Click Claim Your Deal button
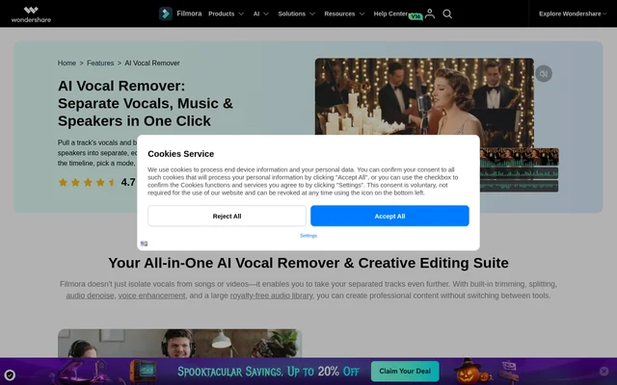617x385 pixels. coord(405,372)
